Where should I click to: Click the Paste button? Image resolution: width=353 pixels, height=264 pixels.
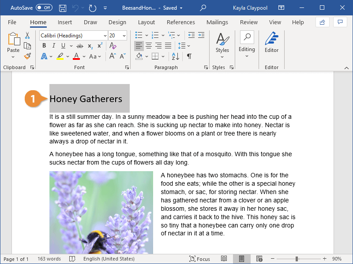[x=13, y=43]
